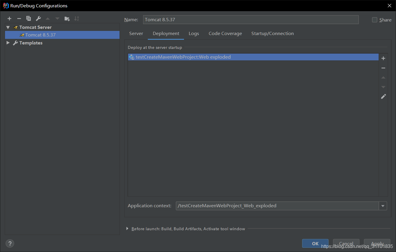
Task: Click the Tomcat Server label
Action: click(x=36, y=27)
